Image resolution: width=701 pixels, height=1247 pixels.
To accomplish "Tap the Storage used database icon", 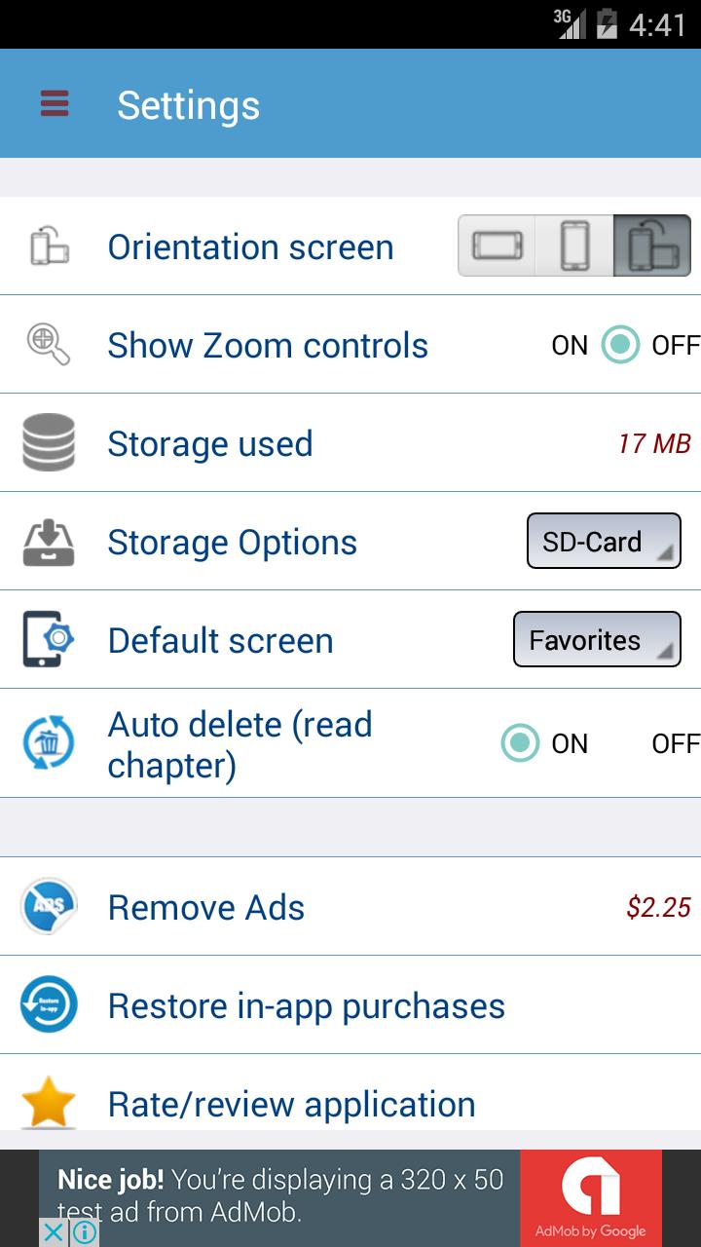I will [x=49, y=443].
